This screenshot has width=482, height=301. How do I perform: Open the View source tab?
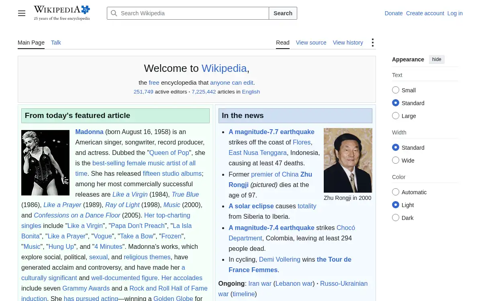[311, 43]
